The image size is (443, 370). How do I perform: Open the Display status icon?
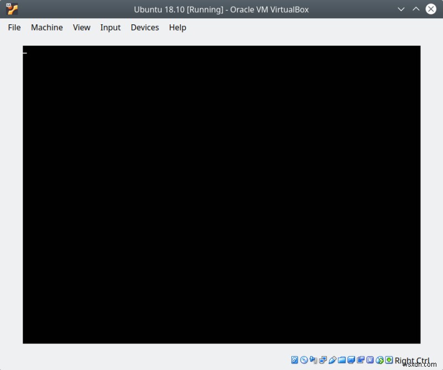tap(351, 360)
